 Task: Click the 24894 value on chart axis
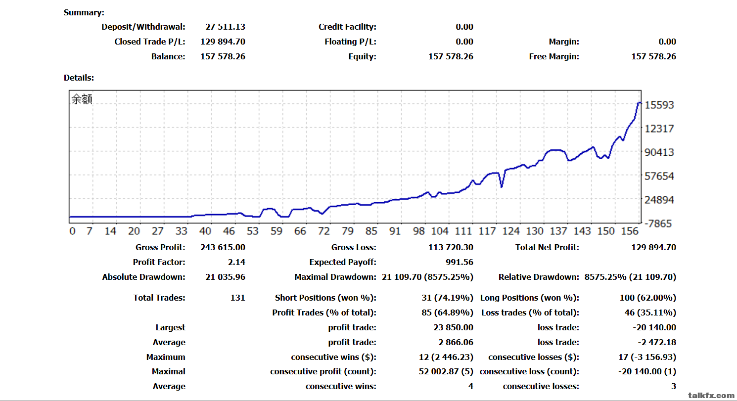pos(659,200)
